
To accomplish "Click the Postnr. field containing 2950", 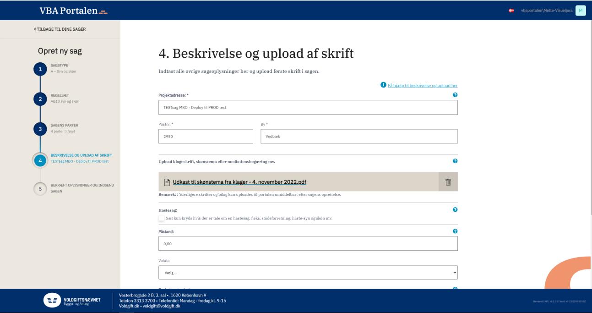I will coord(206,136).
